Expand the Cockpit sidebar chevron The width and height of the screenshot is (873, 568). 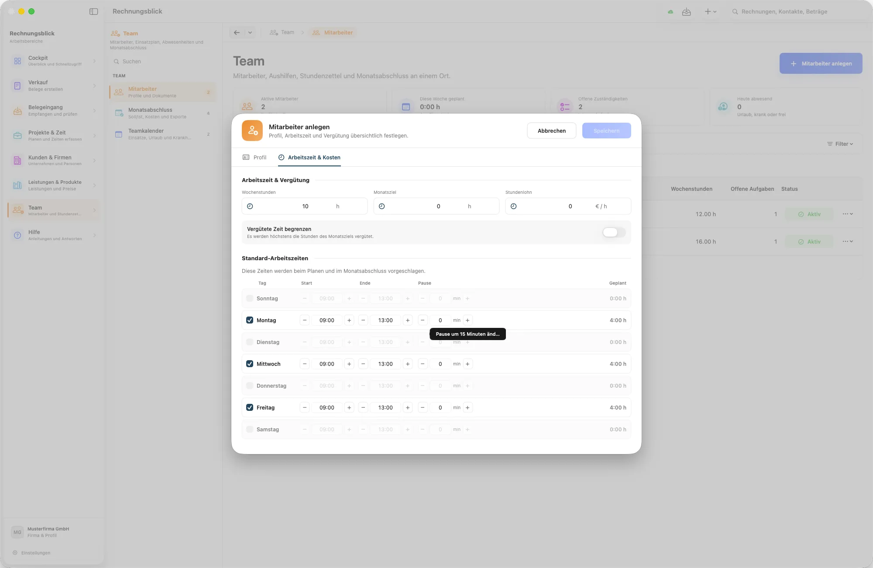[94, 61]
